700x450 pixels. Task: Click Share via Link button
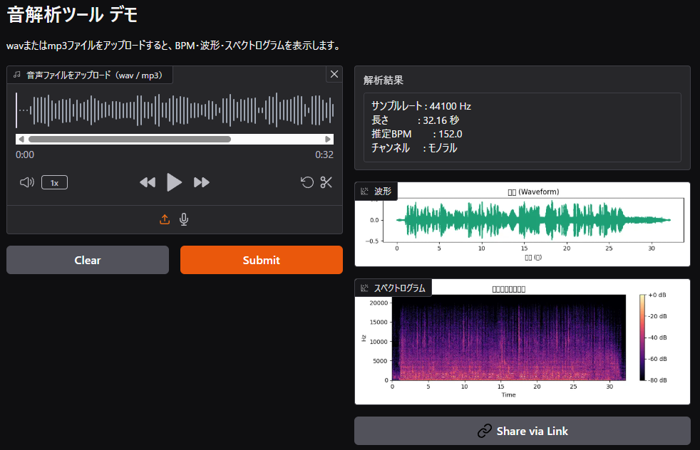coord(522,431)
